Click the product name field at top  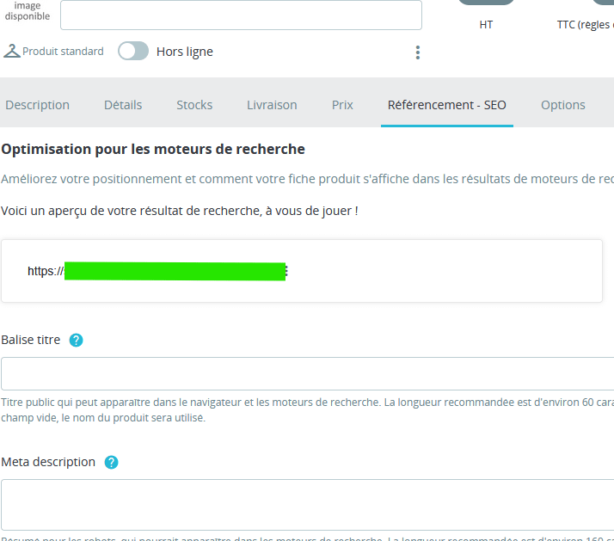[241, 15]
